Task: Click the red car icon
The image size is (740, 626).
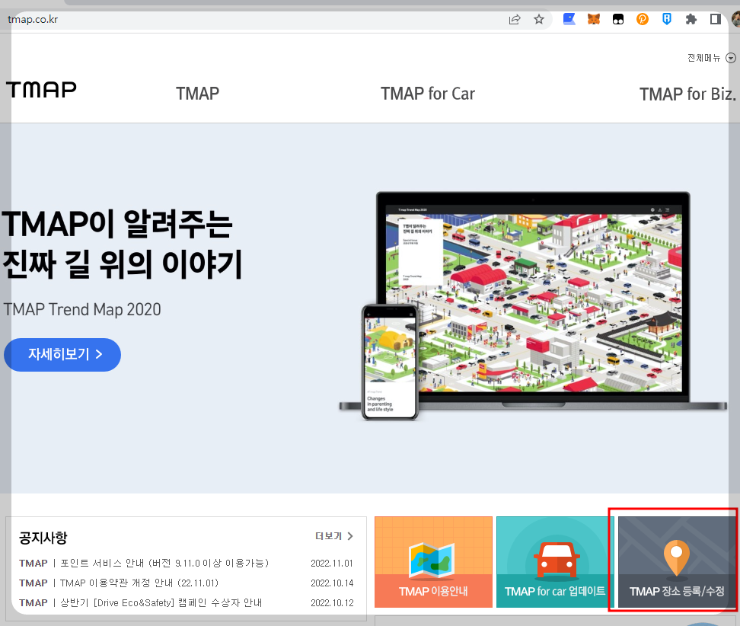Action: (x=557, y=561)
